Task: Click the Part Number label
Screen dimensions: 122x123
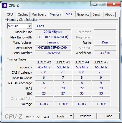Action: point(23,48)
